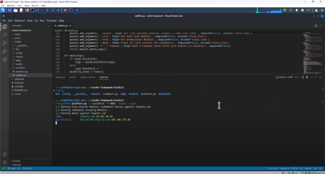Image resolution: width=325 pixels, height=174 pixels.
Task: Open the terminal panel ellipsis menu
Action: (311, 77)
